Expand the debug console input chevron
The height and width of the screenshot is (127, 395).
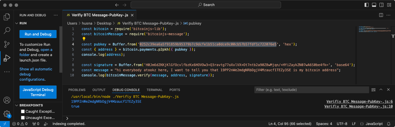(x=67, y=118)
